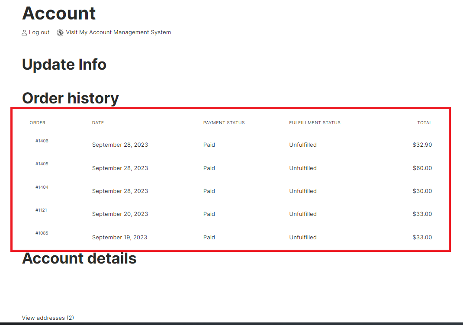Click Unfulfilled status for order #1404
Image resolution: width=463 pixels, height=325 pixels.
302,191
